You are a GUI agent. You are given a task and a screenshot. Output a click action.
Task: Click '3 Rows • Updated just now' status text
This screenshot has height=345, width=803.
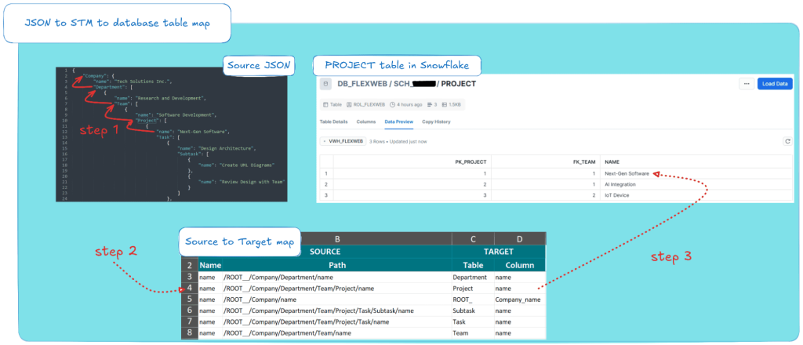(x=398, y=141)
